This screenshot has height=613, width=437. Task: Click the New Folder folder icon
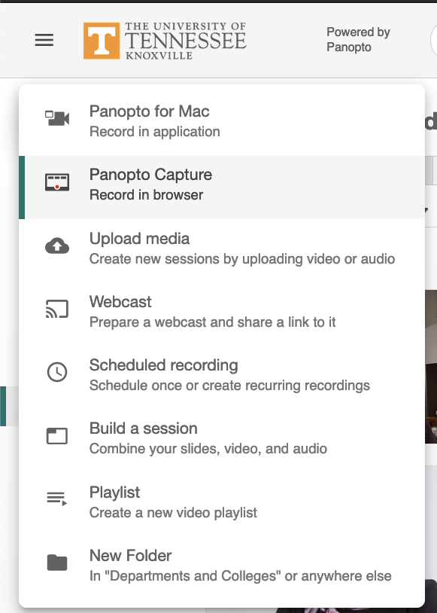[x=57, y=563]
